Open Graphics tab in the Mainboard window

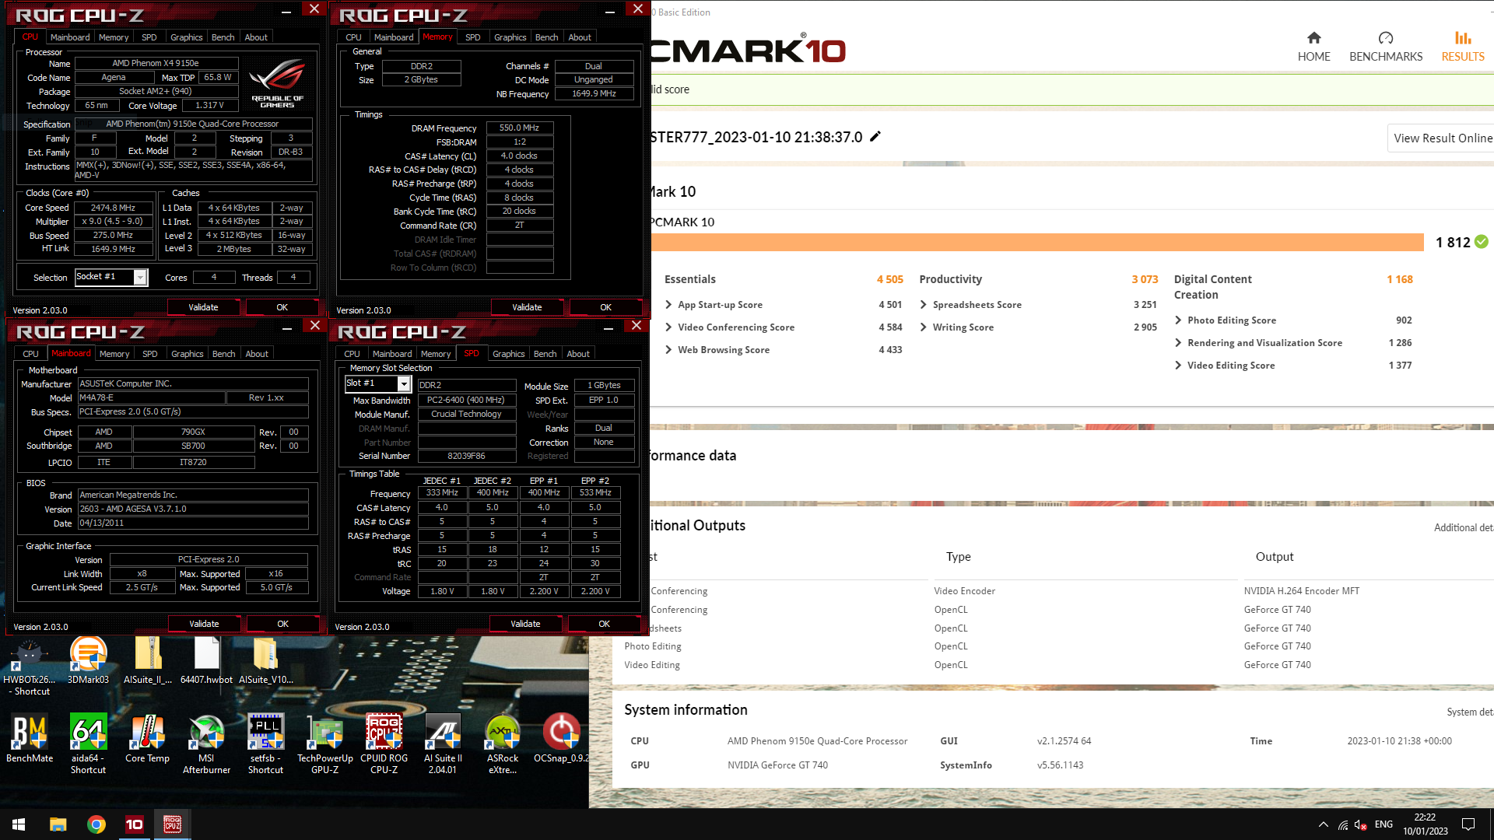pos(187,354)
